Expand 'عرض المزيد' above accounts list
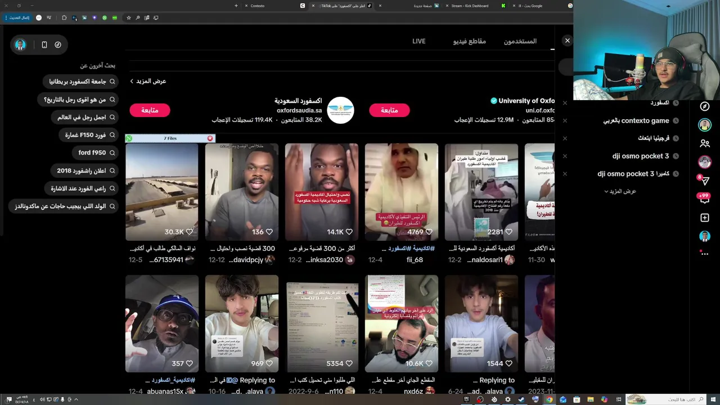Image resolution: width=720 pixels, height=405 pixels. click(148, 81)
